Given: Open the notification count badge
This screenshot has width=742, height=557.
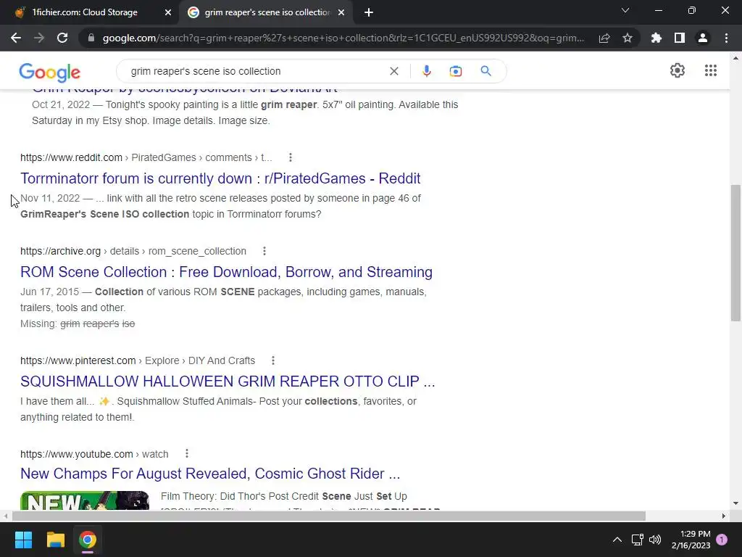Looking at the screenshot, I should click(x=722, y=540).
